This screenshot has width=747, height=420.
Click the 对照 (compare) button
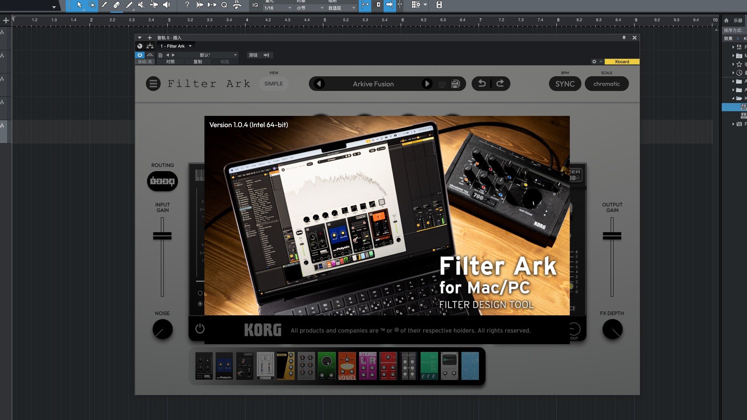pos(170,61)
